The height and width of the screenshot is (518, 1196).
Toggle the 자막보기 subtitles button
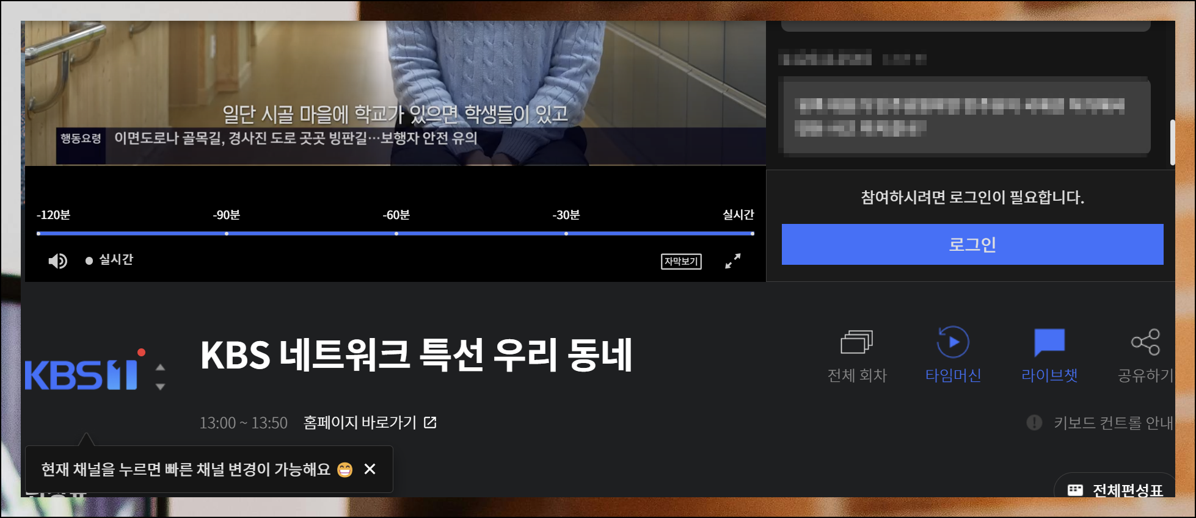click(681, 261)
